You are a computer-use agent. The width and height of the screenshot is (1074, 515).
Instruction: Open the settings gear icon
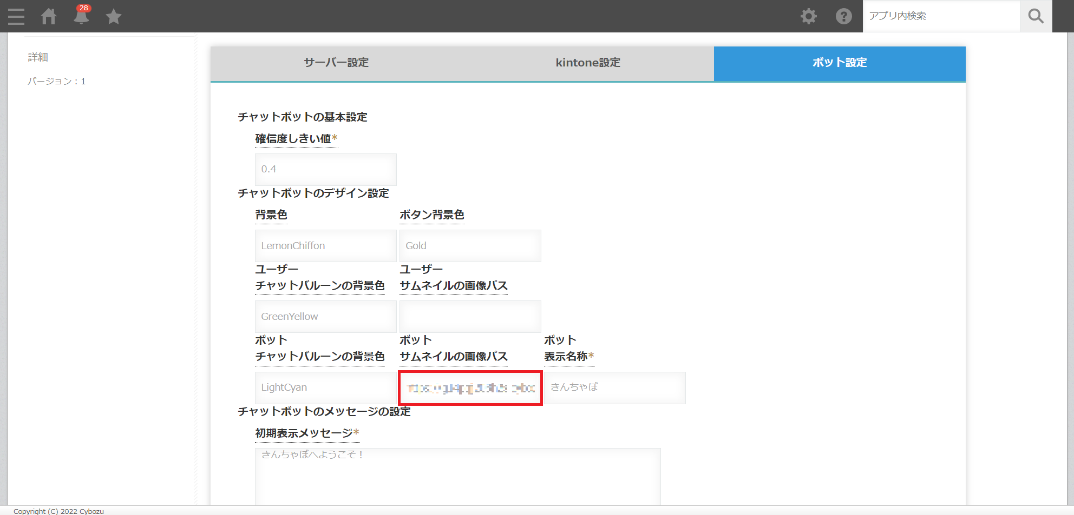coord(809,16)
